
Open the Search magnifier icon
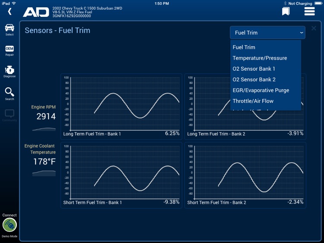click(10, 94)
